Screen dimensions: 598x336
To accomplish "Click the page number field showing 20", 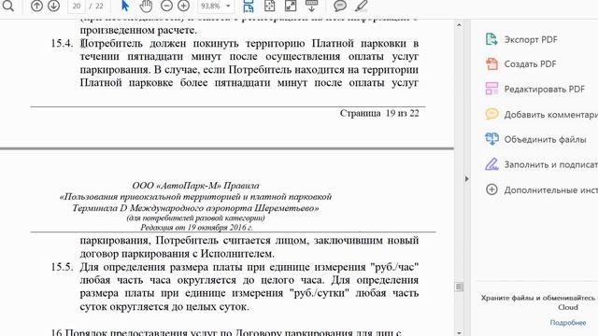I will click(77, 6).
